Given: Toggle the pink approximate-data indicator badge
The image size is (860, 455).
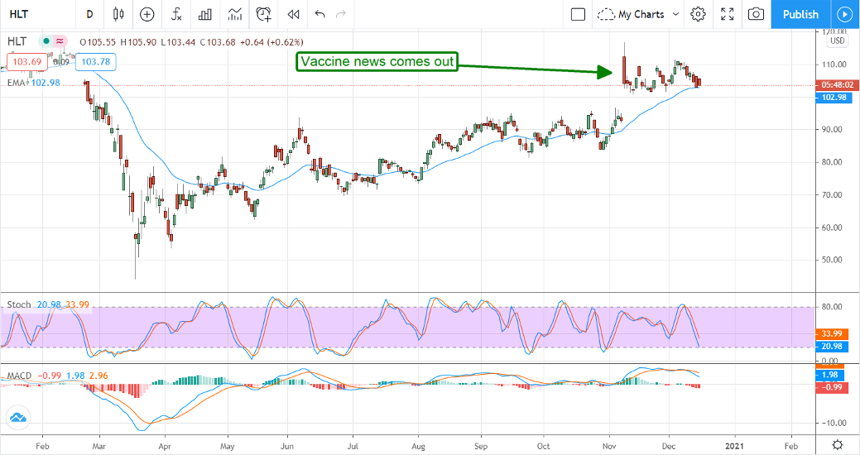Looking at the screenshot, I should coord(60,41).
